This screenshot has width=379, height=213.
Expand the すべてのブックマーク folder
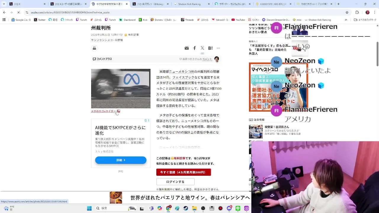point(365,20)
